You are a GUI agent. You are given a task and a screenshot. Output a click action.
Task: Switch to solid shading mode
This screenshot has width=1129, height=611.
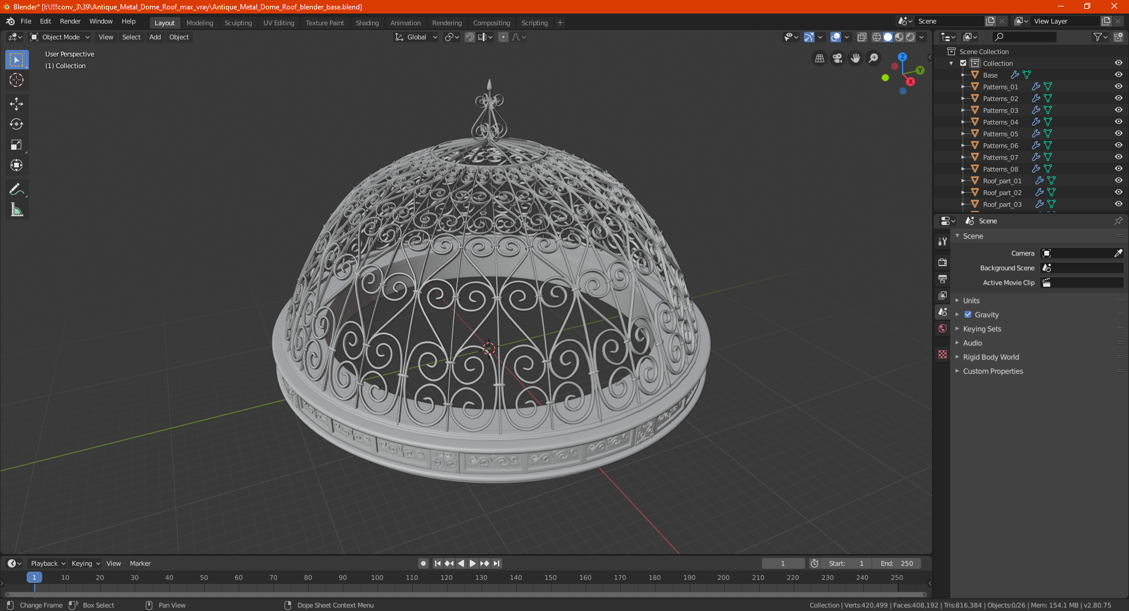(x=888, y=37)
